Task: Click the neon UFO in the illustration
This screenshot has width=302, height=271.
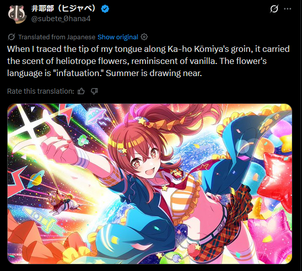Action: 95,115
